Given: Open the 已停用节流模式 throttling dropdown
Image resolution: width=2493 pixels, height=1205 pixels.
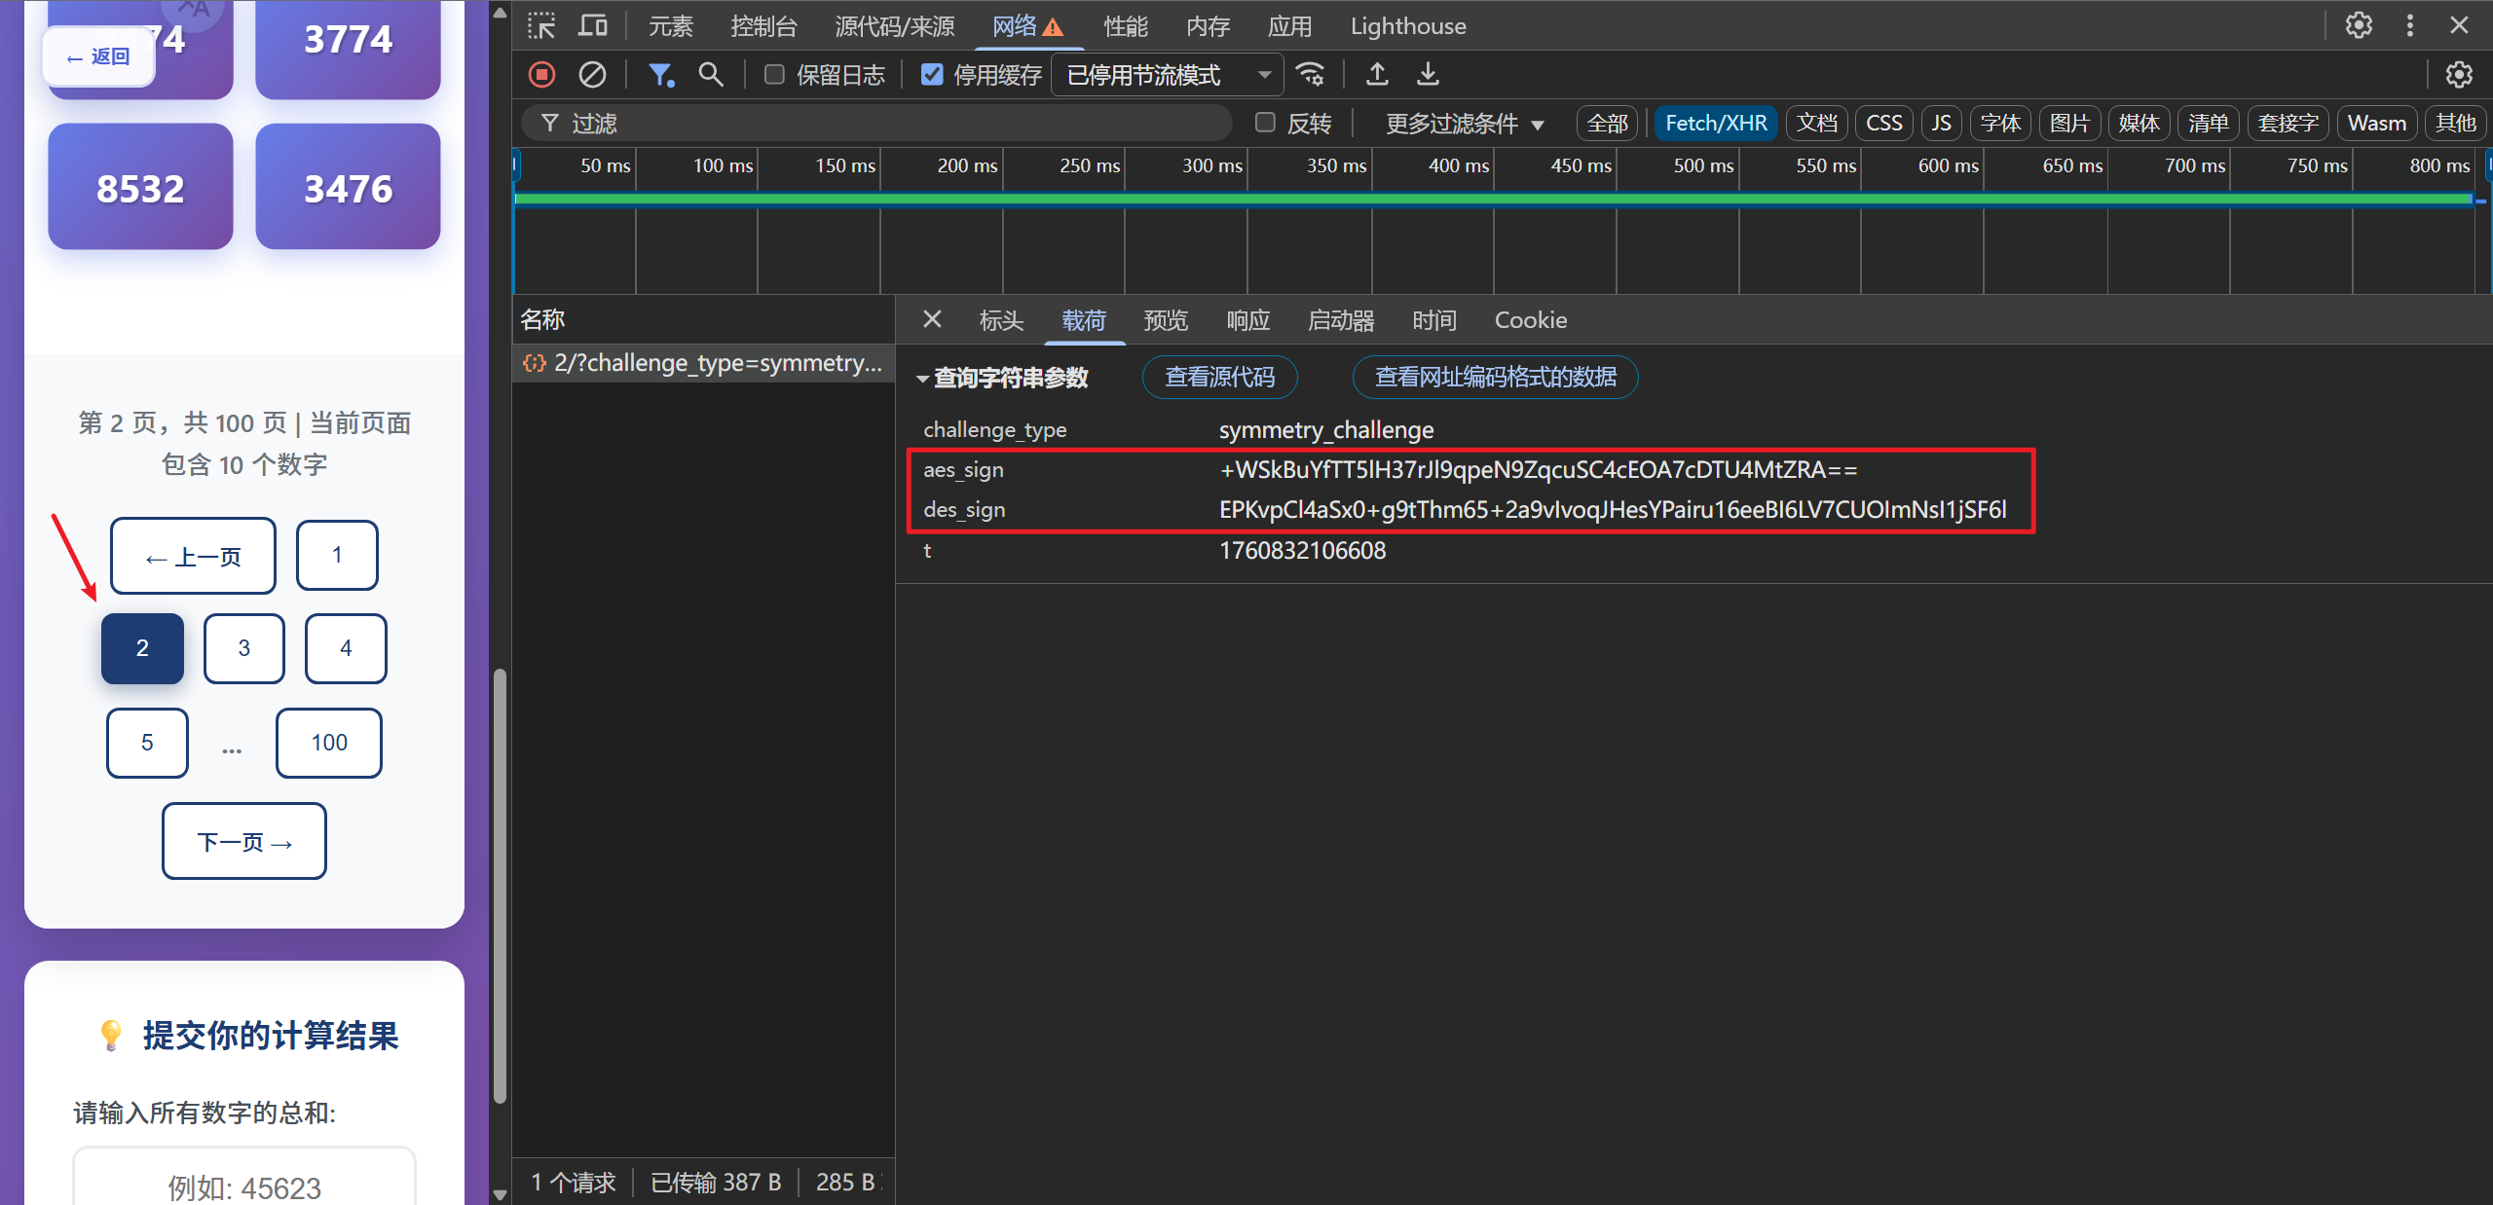Looking at the screenshot, I should click(x=1167, y=75).
